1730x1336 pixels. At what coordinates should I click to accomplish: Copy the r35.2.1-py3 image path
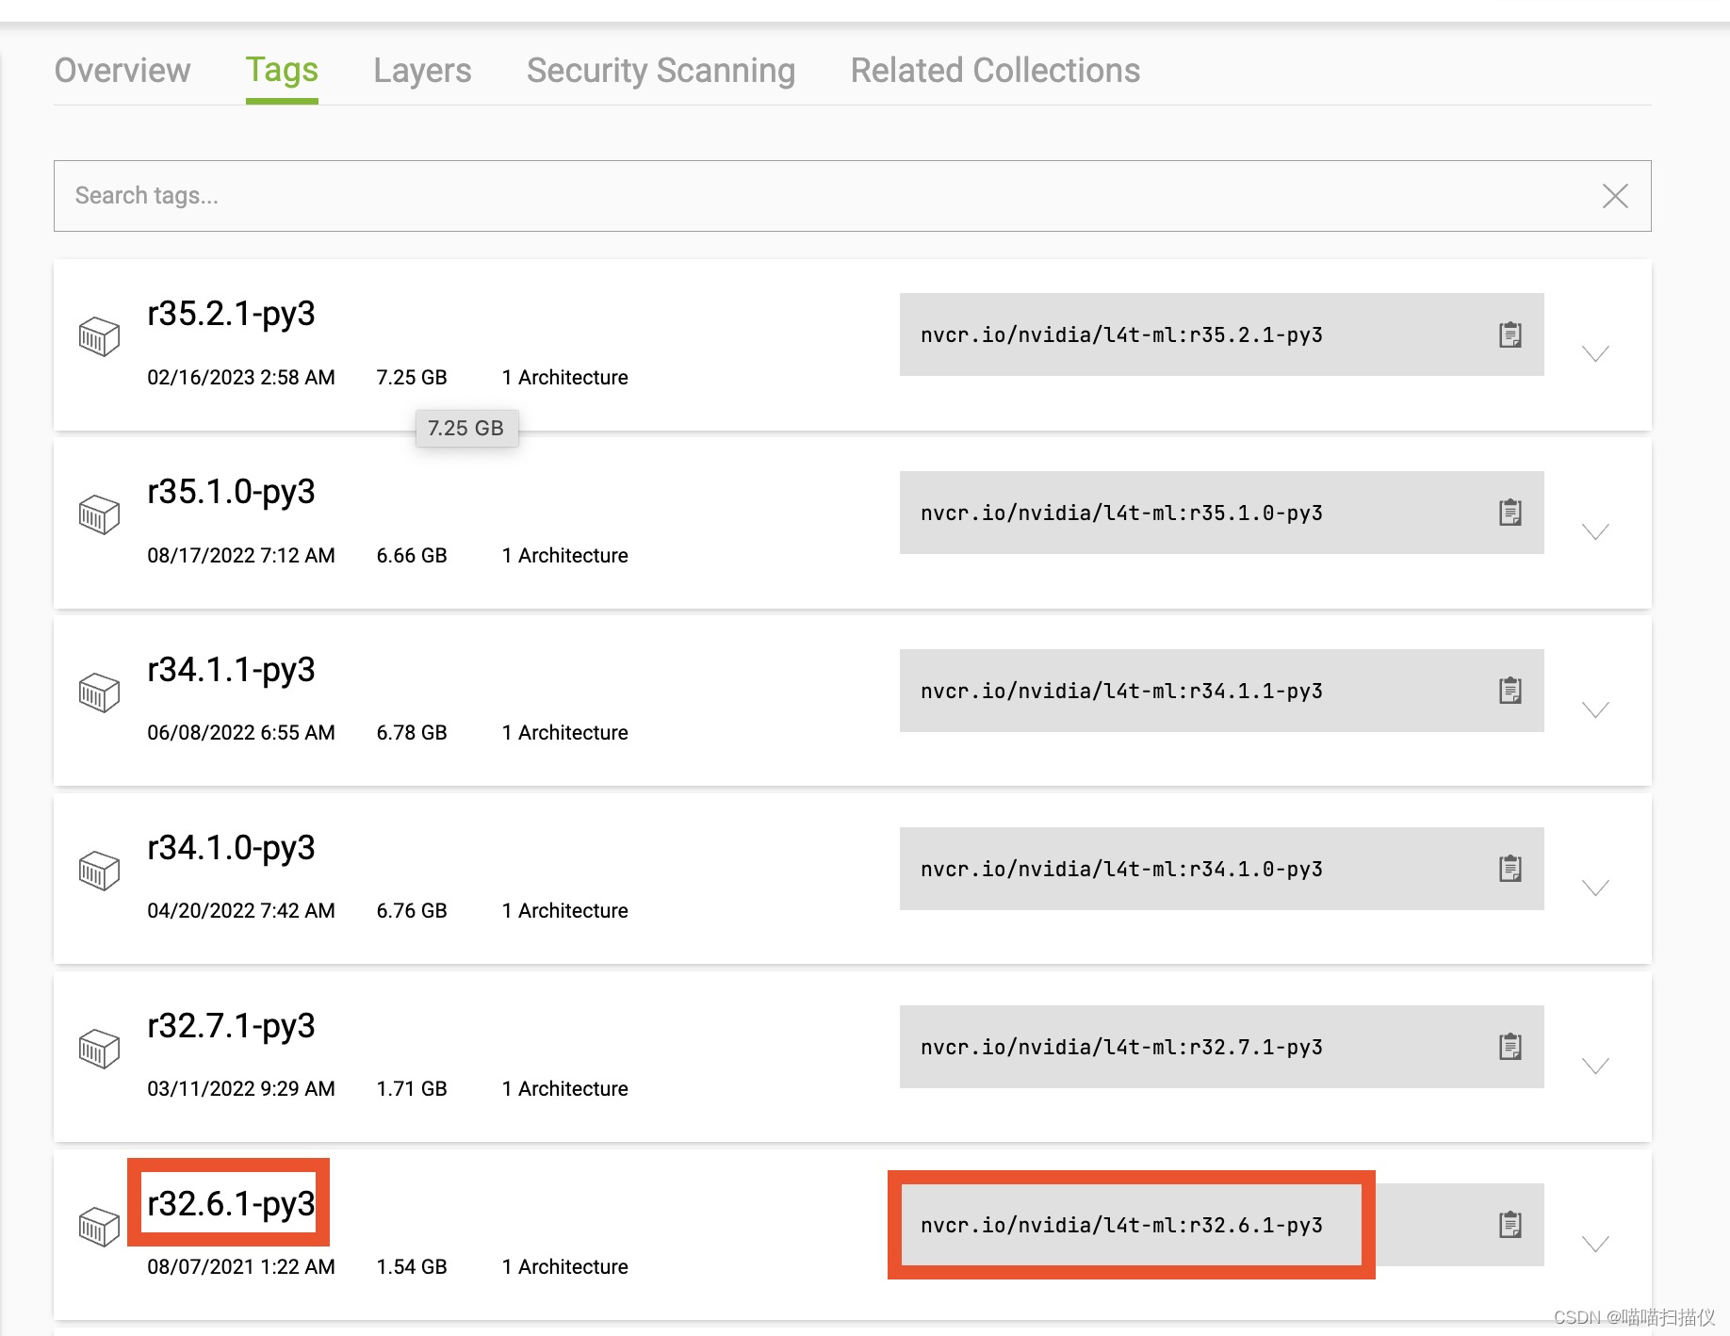point(1510,334)
